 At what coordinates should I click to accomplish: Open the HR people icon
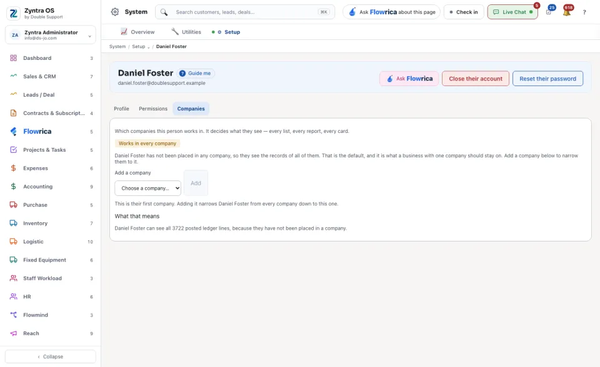click(x=13, y=296)
